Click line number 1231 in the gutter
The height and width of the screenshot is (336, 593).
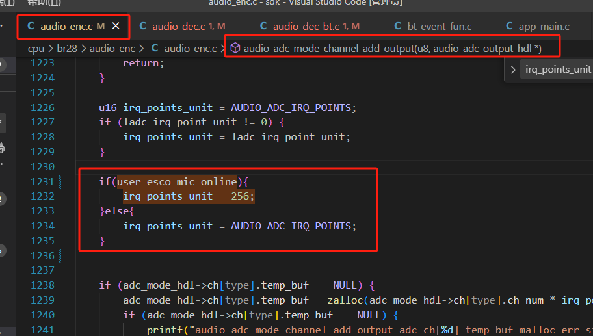coord(42,182)
